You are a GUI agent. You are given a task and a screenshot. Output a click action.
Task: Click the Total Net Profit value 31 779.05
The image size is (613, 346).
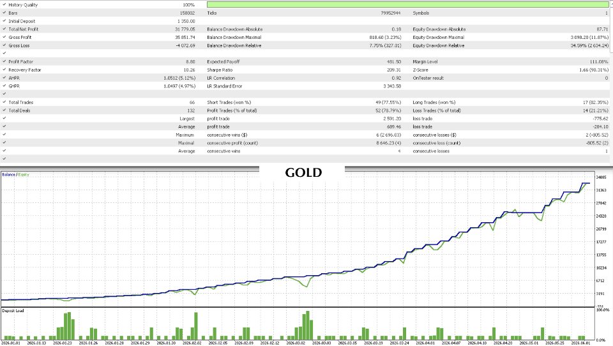coord(185,29)
